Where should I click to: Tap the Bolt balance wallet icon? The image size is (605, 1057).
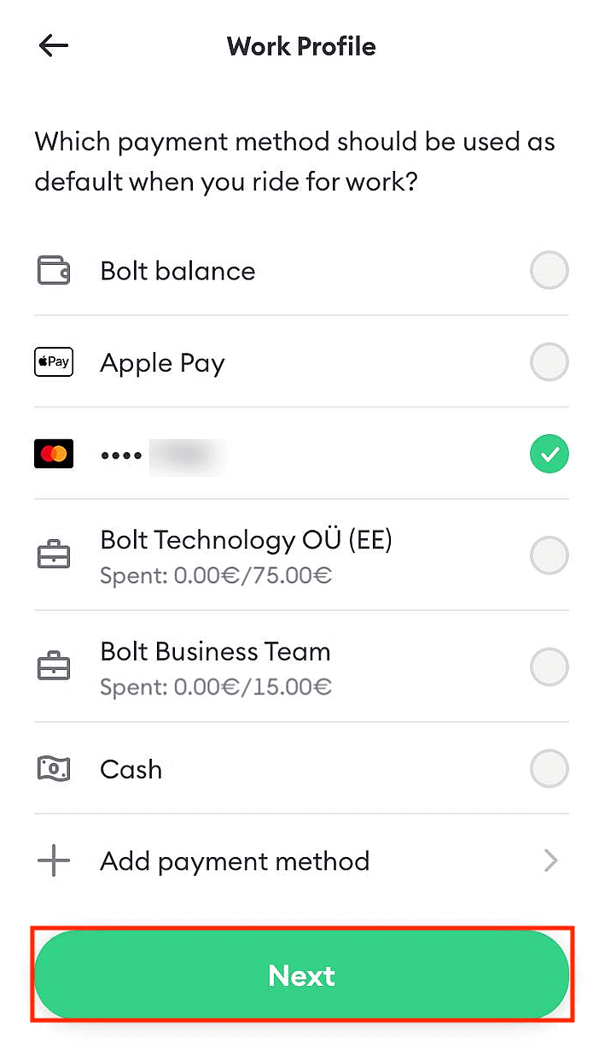pos(53,270)
